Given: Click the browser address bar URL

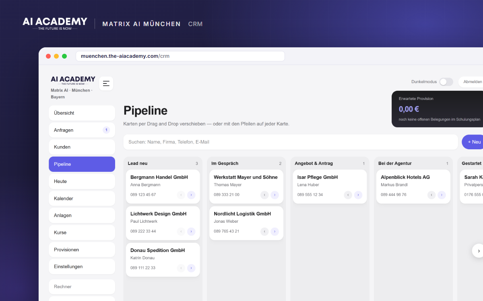Looking at the screenshot, I should pos(180,56).
